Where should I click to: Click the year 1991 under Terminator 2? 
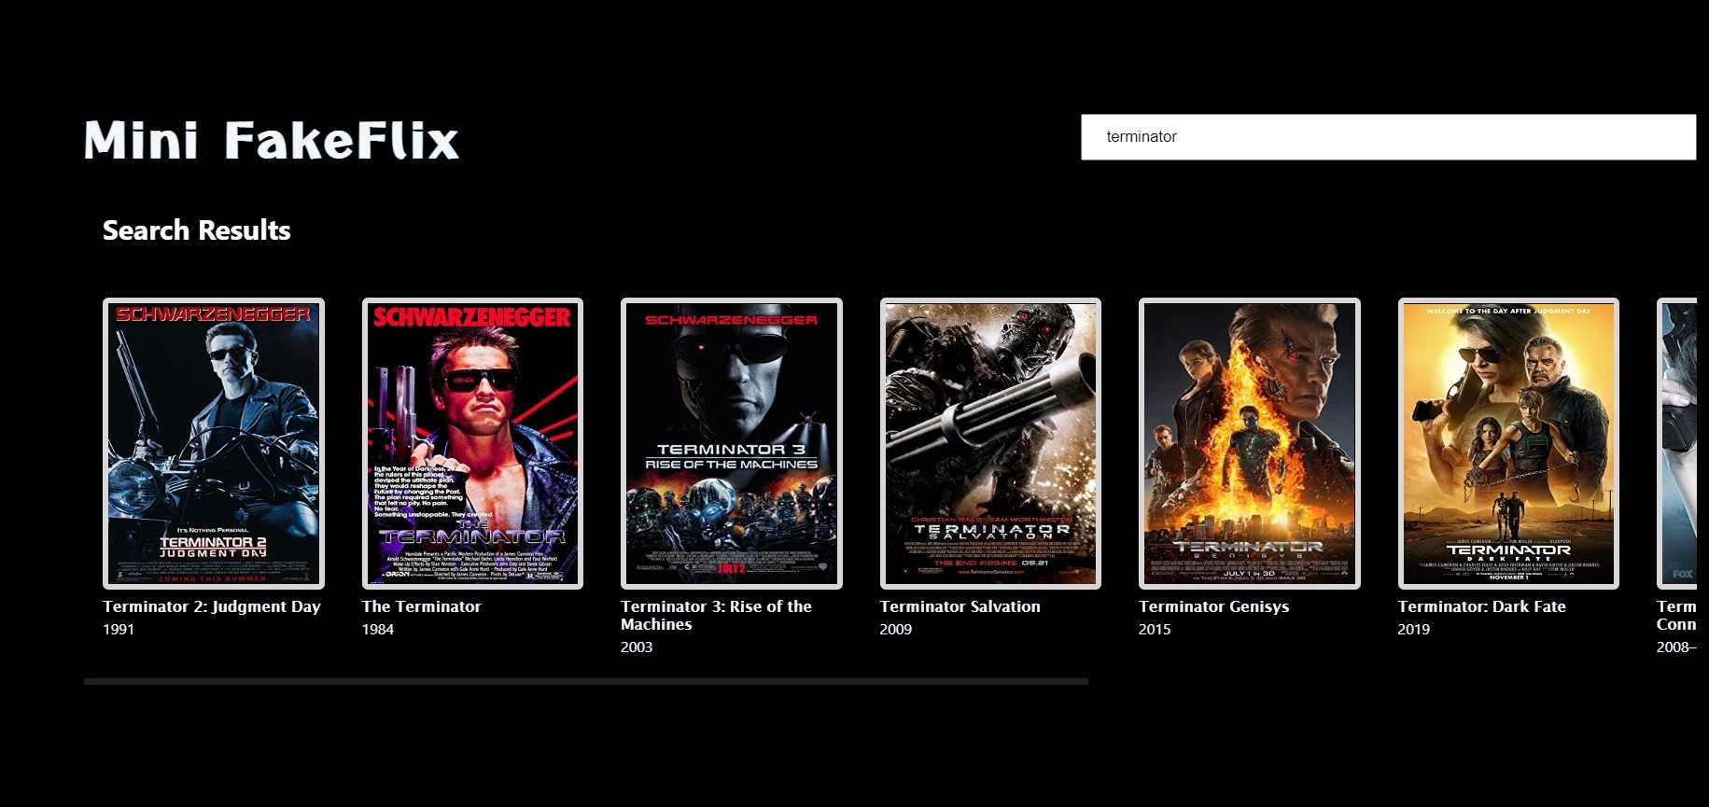click(119, 630)
